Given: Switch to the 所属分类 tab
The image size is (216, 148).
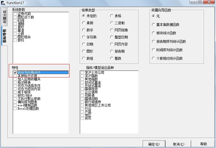Looking at the screenshot, I should (x=4, y=17).
